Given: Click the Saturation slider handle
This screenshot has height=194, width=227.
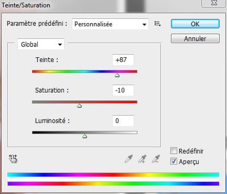Looking at the screenshot, I should (80, 106).
